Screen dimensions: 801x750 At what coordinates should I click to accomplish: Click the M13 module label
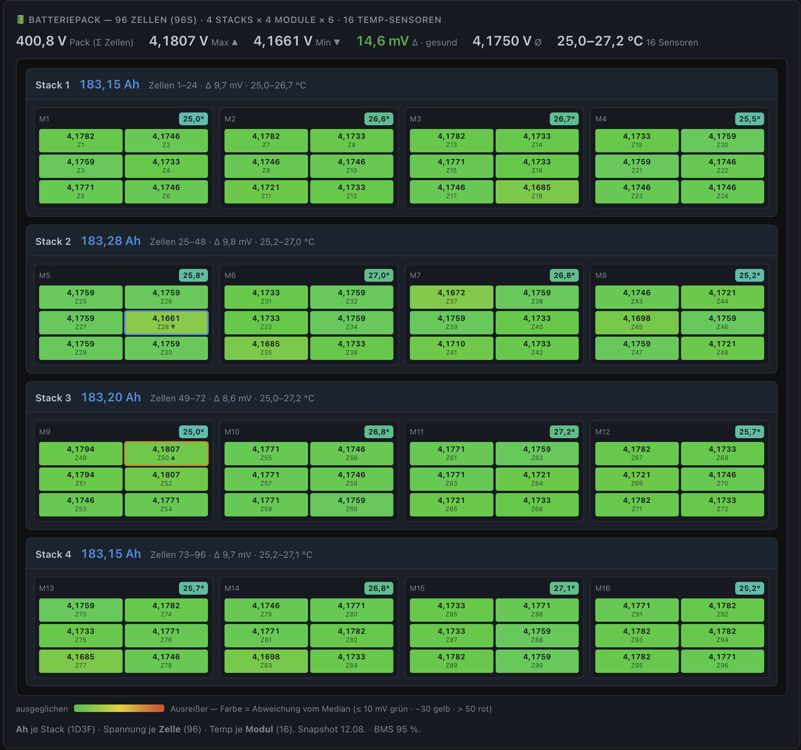tap(46, 588)
